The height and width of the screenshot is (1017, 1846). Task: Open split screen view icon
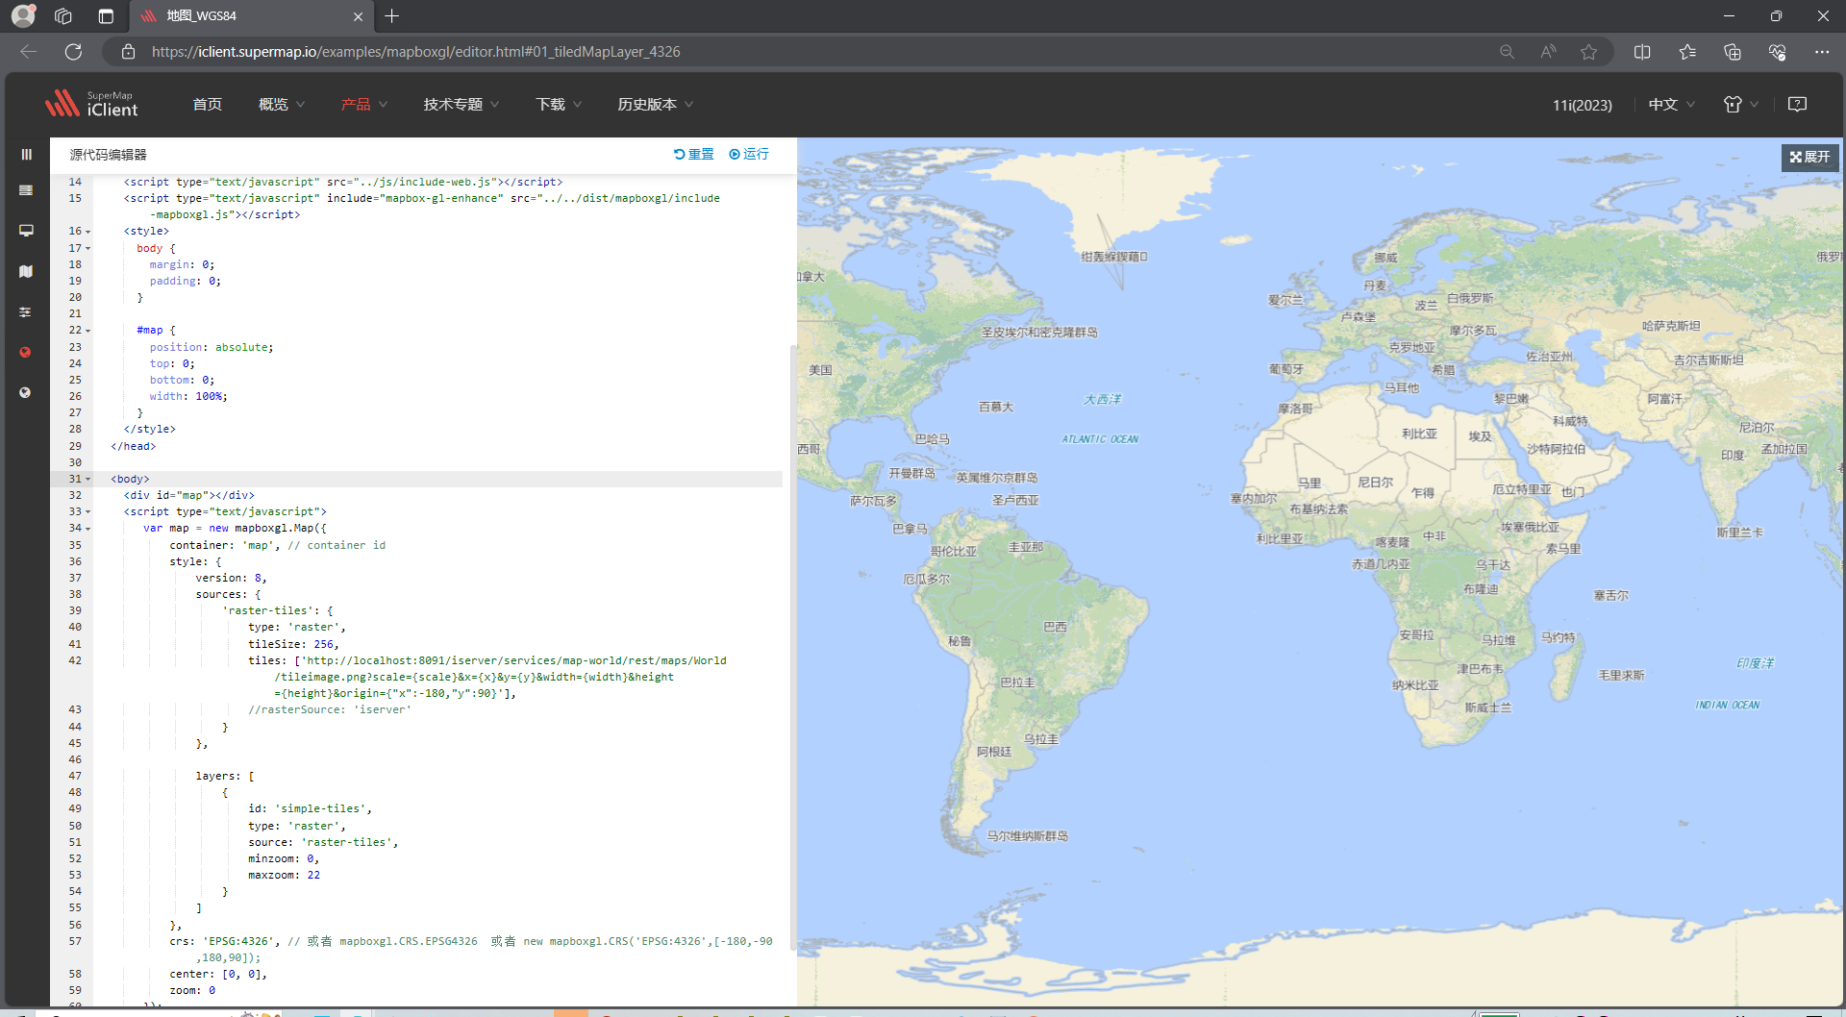(x=1642, y=52)
